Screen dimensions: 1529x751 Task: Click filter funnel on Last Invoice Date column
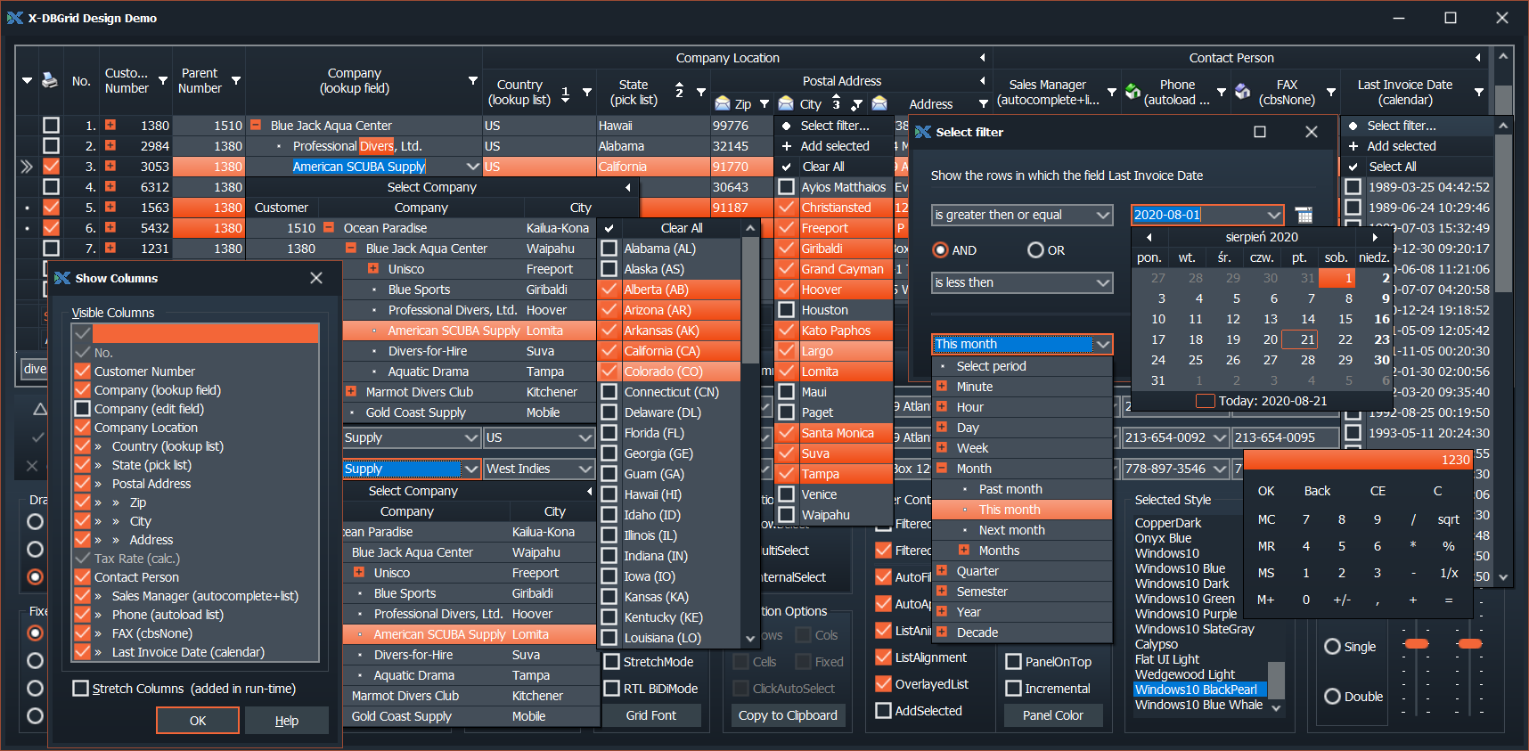(x=1479, y=92)
